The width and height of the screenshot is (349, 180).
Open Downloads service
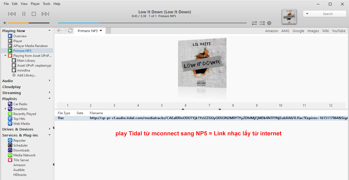click(x=21, y=150)
